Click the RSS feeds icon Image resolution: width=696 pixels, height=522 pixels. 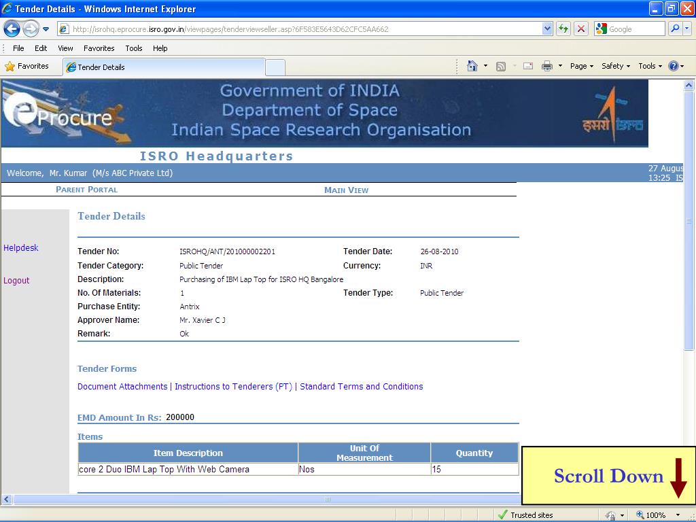click(x=501, y=67)
